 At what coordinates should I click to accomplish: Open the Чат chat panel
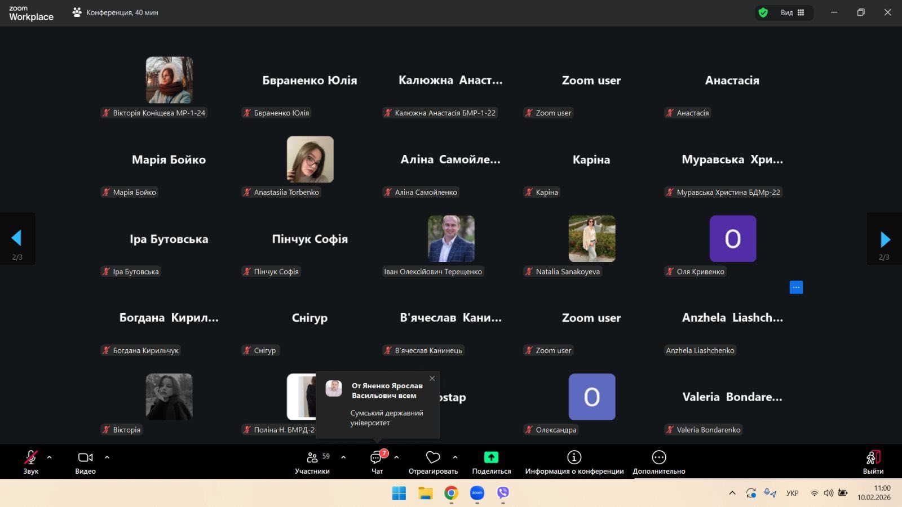[x=377, y=457]
